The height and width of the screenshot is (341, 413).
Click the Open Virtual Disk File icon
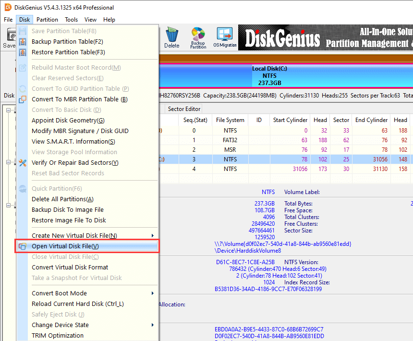click(x=23, y=246)
